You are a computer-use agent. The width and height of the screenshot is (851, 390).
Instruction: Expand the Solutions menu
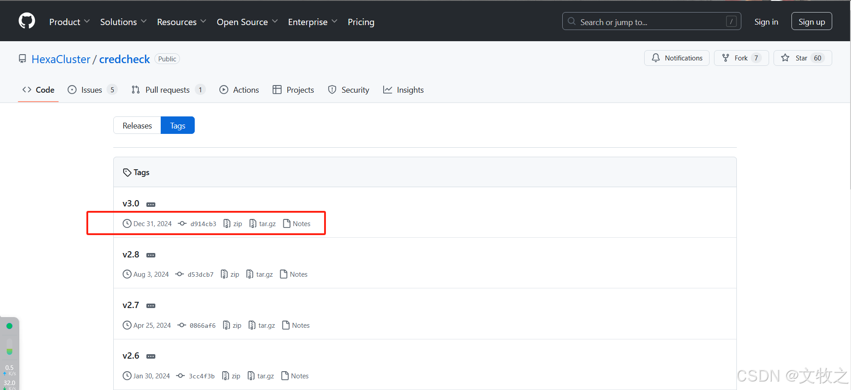[x=123, y=22]
